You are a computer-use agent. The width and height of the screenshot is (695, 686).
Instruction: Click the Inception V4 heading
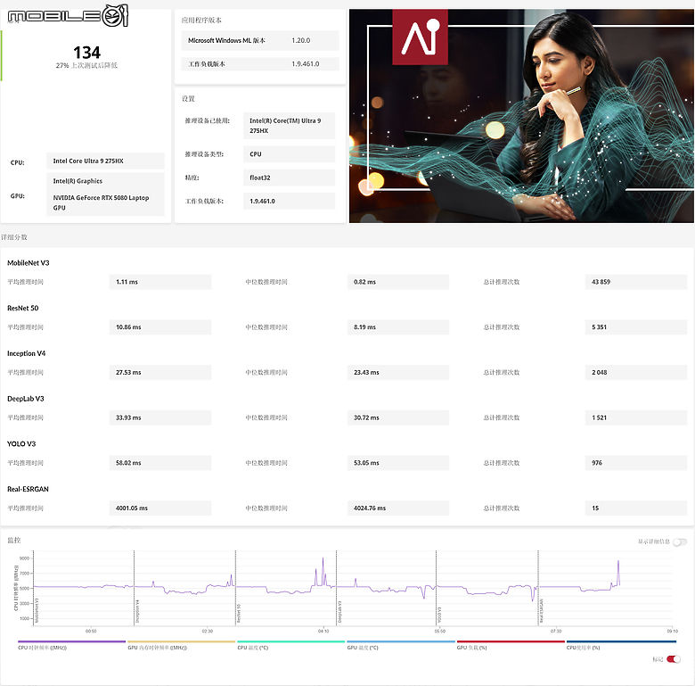(x=26, y=353)
